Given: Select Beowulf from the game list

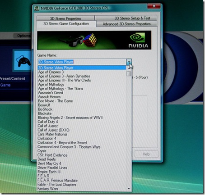Looking at the screenshot, I should (82, 105).
